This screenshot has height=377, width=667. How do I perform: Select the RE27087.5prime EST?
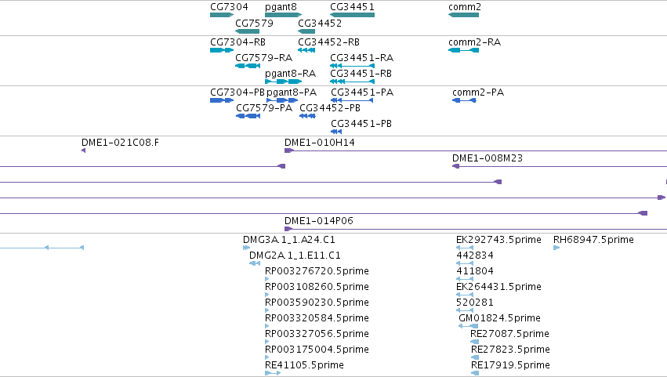point(475,342)
